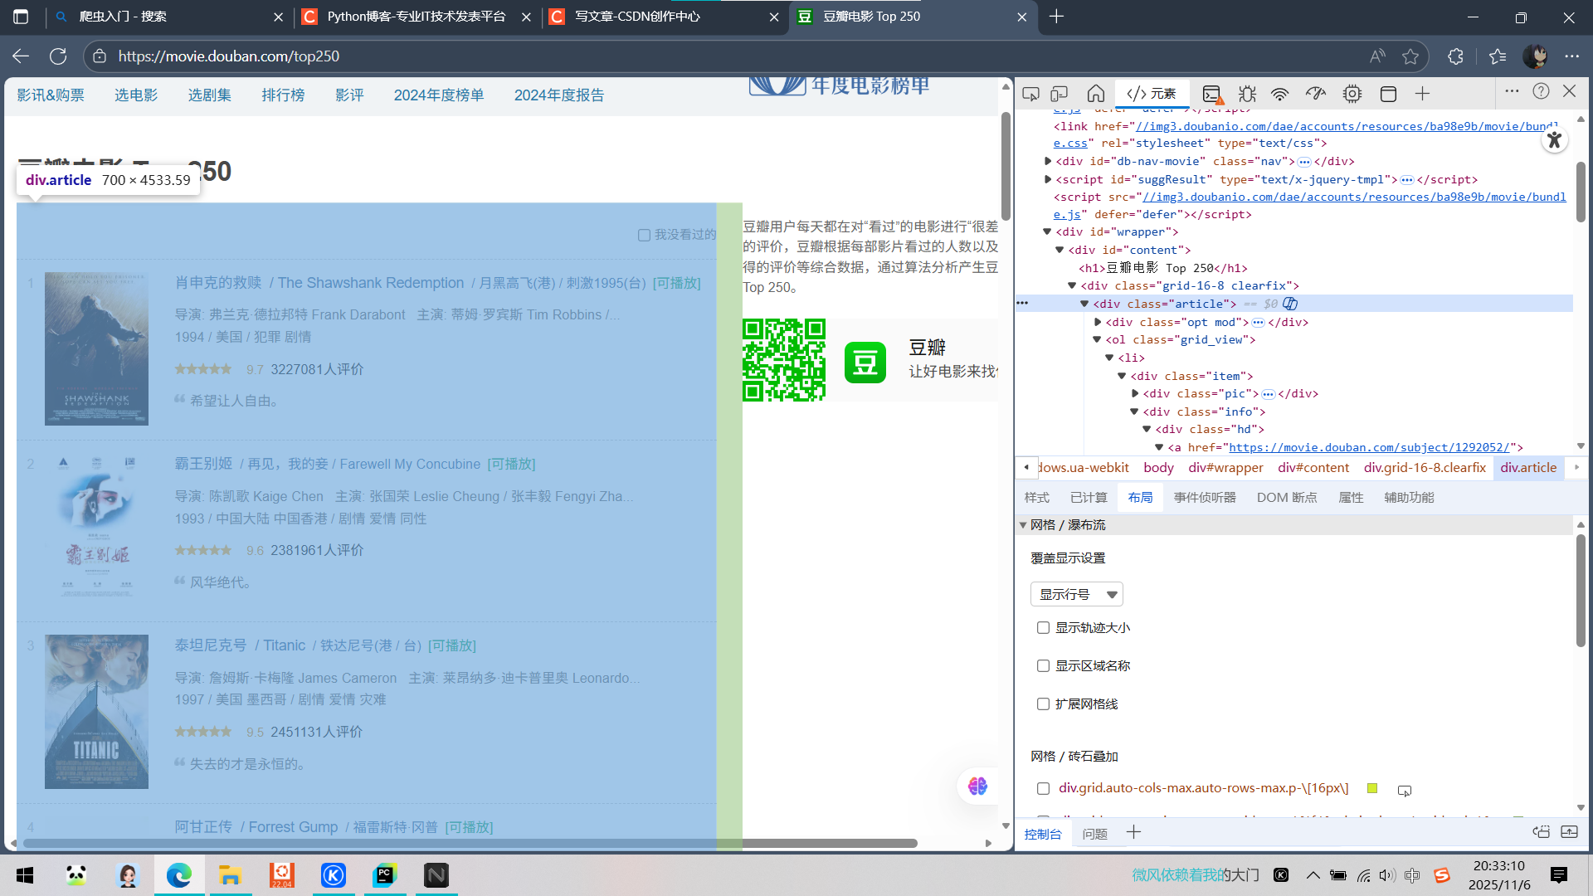Open the DevTools Welcome home icon
The width and height of the screenshot is (1593, 896).
pos(1095,94)
